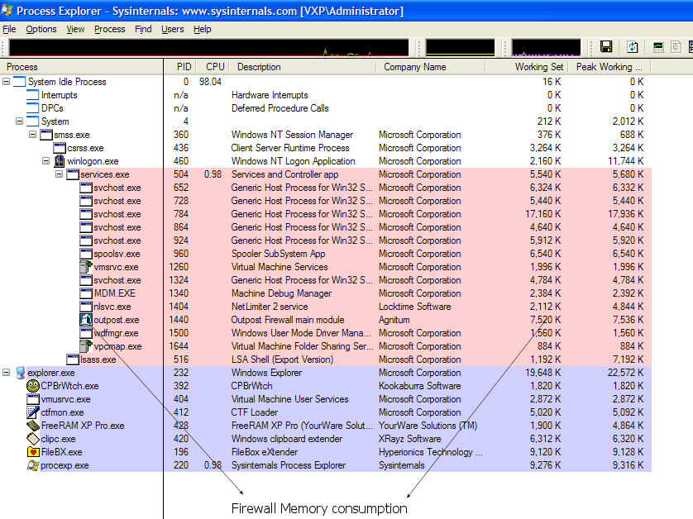Screen dimensions: 693x519
Task: Click the Refresh Now toolbar icon
Action: (633, 47)
